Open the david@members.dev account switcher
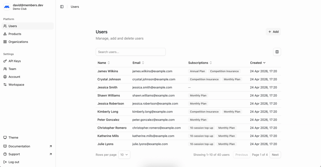 (28, 7)
